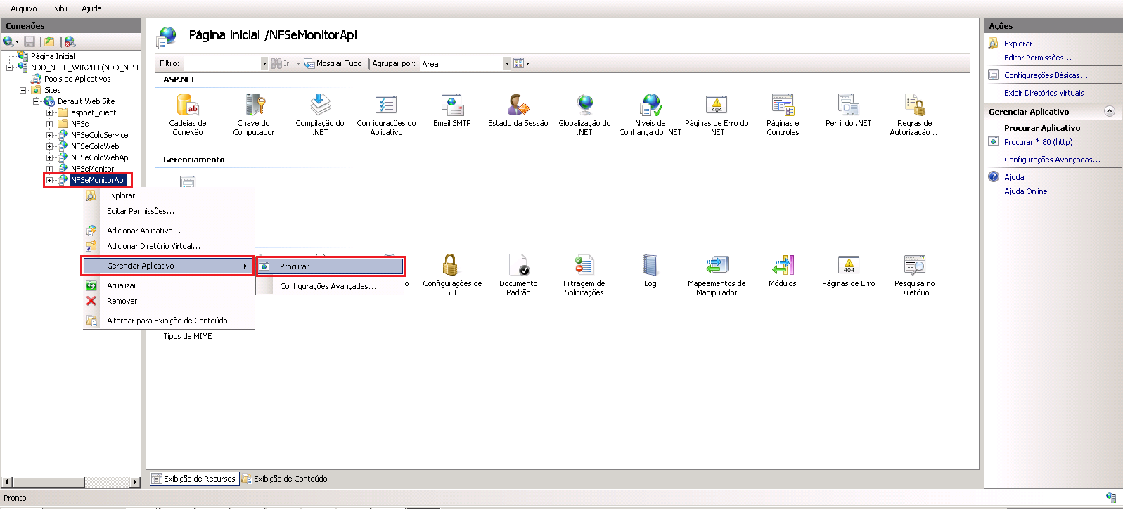
Task: Click the Mostrar Tudo button
Action: (333, 63)
